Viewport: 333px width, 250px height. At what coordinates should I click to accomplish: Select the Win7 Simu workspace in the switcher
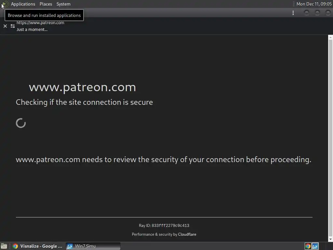[x=315, y=246]
